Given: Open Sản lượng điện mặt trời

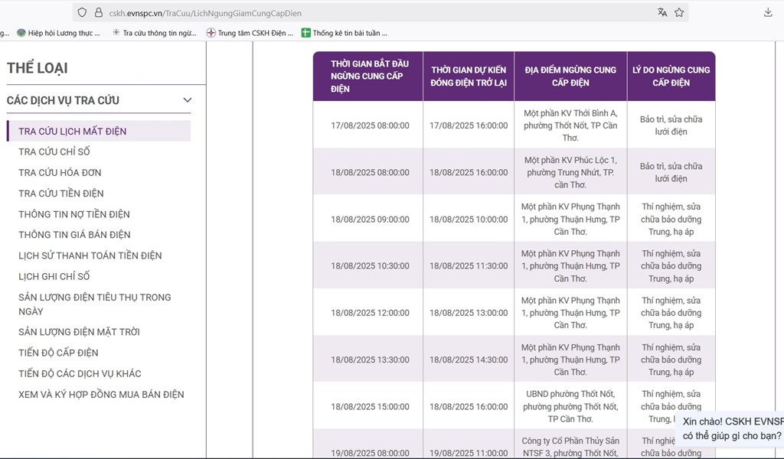Looking at the screenshot, I should [x=79, y=332].
